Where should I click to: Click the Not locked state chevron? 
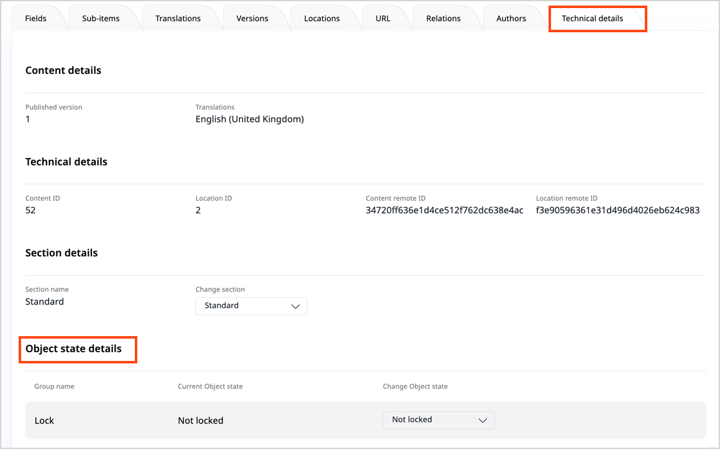pos(483,420)
